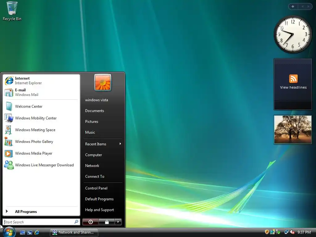Click Show Desktop in Quick Launch
Image resolution: width=316 pixels, height=237 pixels.
pyautogui.click(x=23, y=232)
